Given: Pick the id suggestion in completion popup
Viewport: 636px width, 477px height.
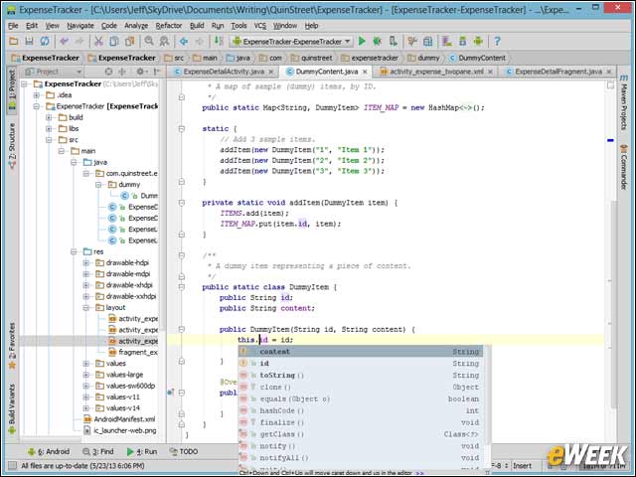Looking at the screenshot, I should click(x=361, y=364).
